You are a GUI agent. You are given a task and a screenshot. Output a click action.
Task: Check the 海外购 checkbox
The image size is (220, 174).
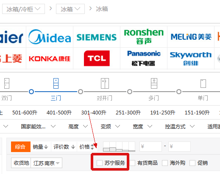point(165,163)
